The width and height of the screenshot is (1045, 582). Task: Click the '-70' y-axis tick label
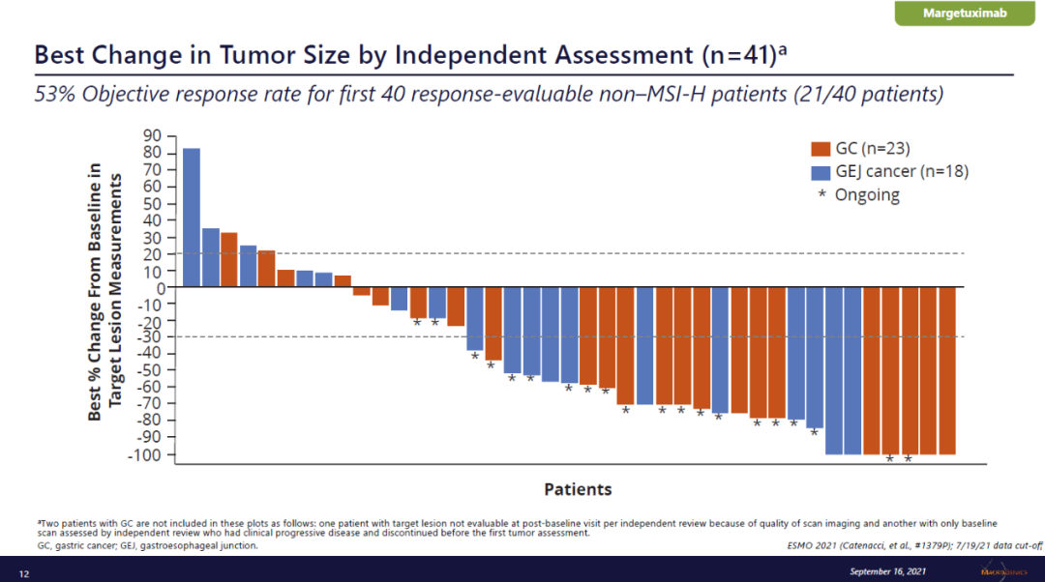tap(149, 403)
